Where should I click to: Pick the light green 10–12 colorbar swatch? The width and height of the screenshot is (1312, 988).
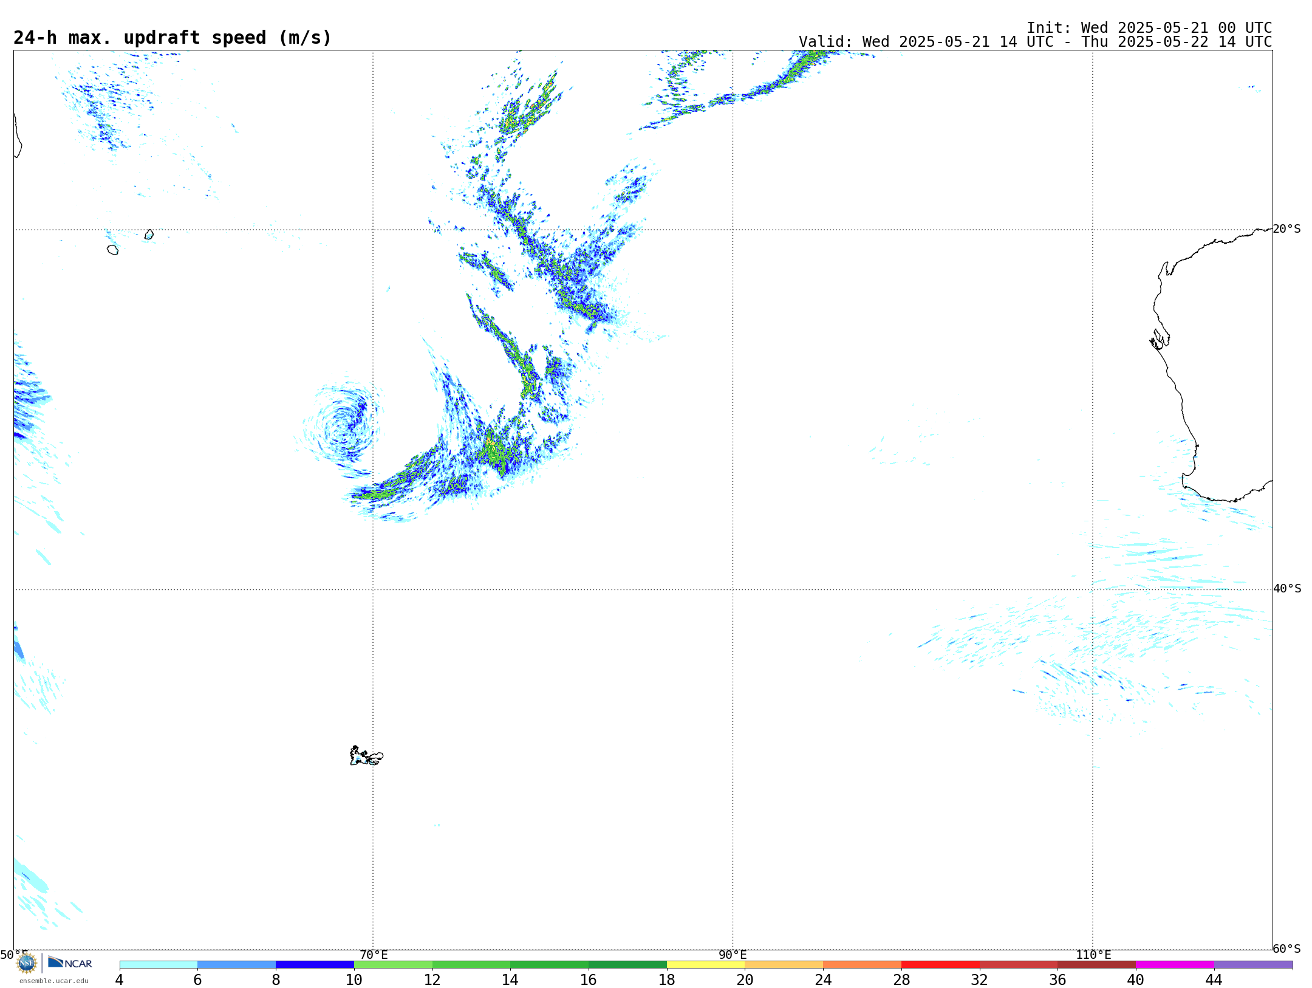pos(394,965)
